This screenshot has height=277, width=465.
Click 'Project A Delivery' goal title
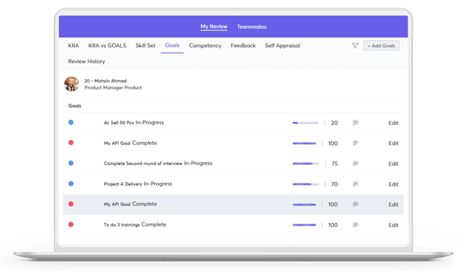(x=122, y=184)
